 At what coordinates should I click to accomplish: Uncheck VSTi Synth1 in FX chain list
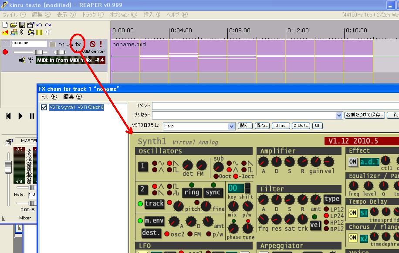coord(44,107)
